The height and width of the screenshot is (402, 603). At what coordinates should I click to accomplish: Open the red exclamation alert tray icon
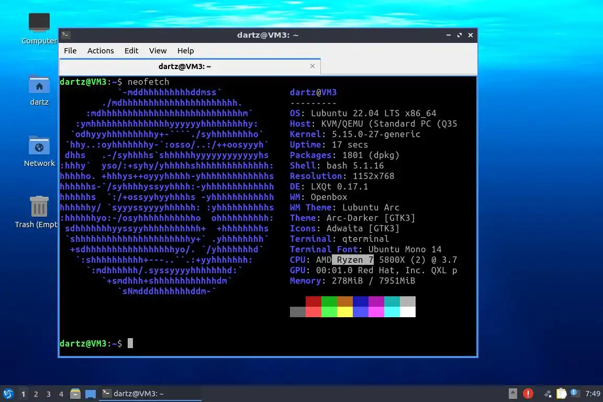pos(528,394)
